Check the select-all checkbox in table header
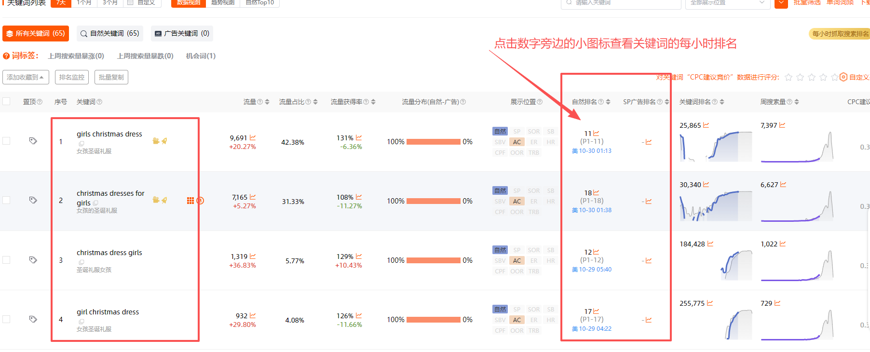This screenshot has width=870, height=352. click(x=6, y=101)
